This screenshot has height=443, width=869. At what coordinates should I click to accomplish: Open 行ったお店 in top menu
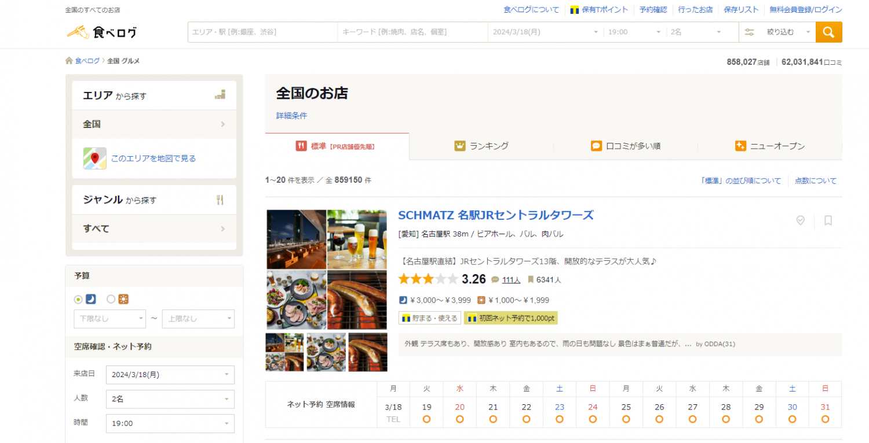pyautogui.click(x=695, y=10)
